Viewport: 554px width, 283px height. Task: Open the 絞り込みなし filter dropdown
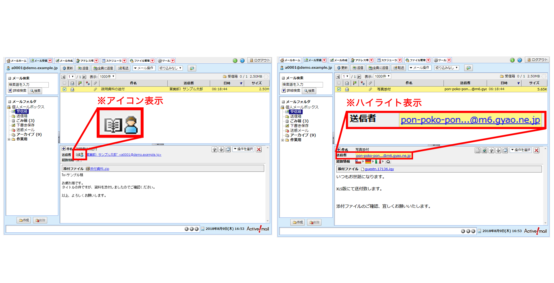[x=170, y=68]
